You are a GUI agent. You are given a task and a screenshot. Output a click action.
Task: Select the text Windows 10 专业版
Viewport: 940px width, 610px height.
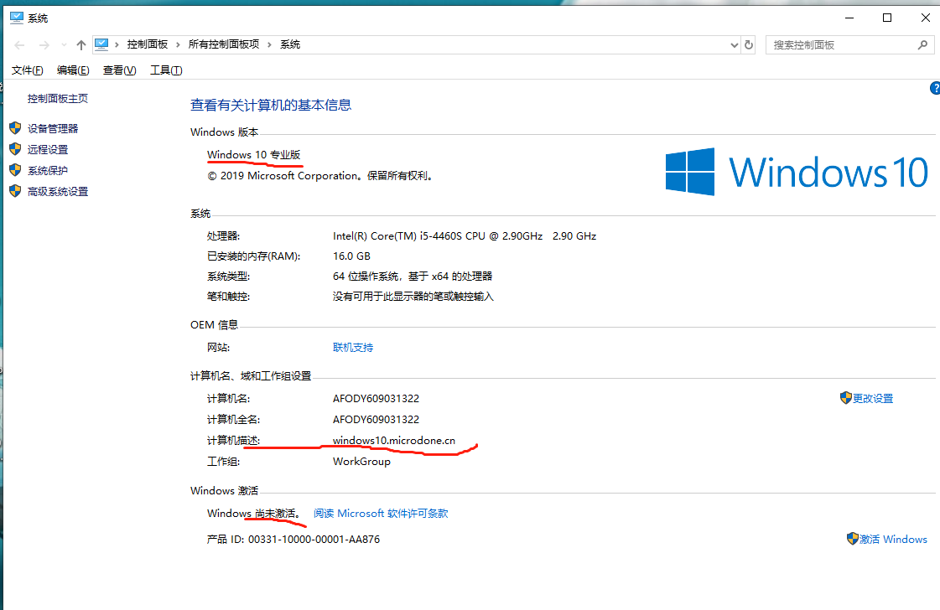click(253, 155)
